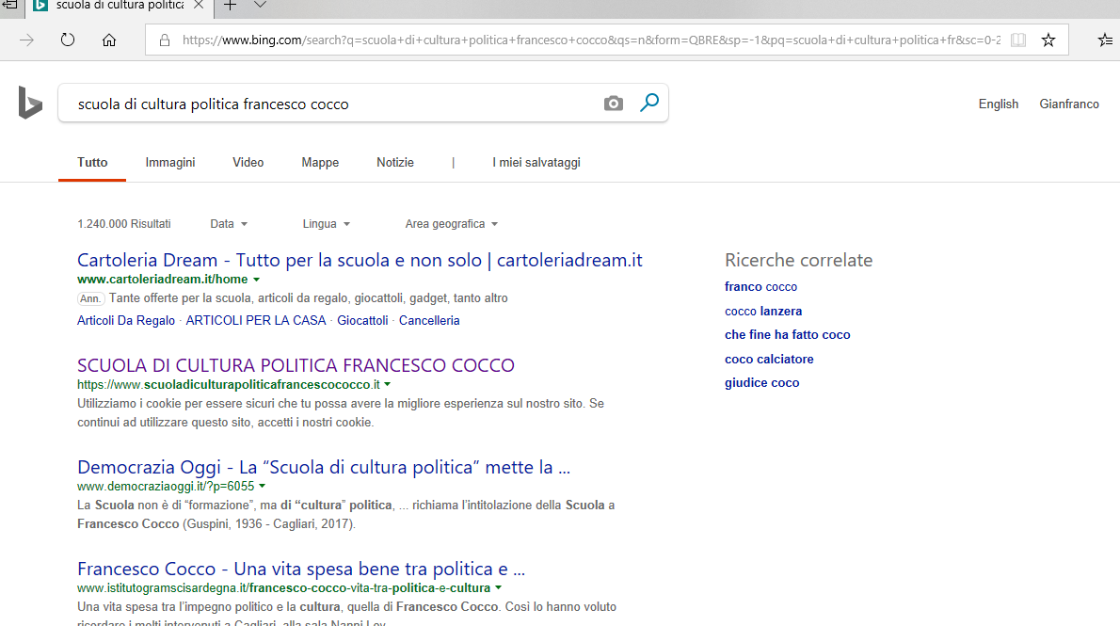
Task: Expand the Data filter dropdown
Action: pyautogui.click(x=229, y=224)
